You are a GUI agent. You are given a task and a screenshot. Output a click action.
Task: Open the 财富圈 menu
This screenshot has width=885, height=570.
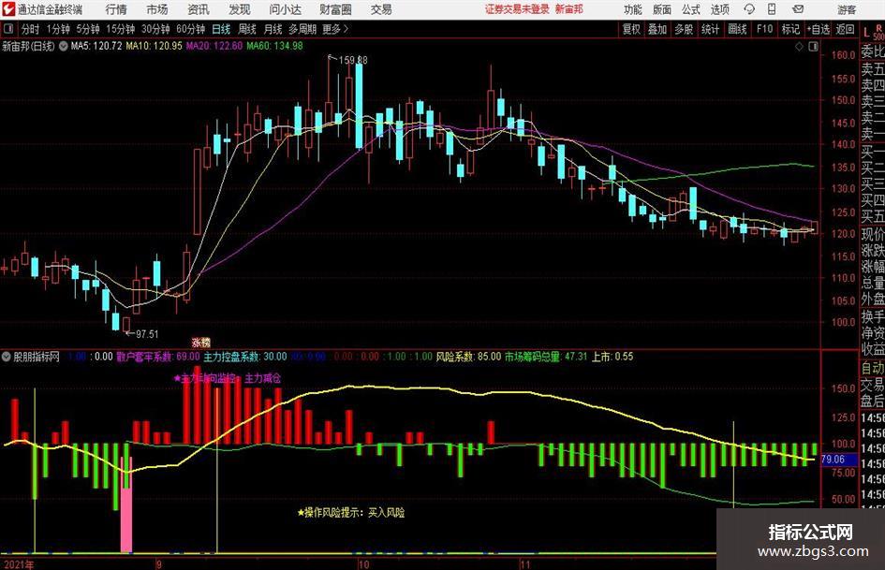(x=335, y=9)
